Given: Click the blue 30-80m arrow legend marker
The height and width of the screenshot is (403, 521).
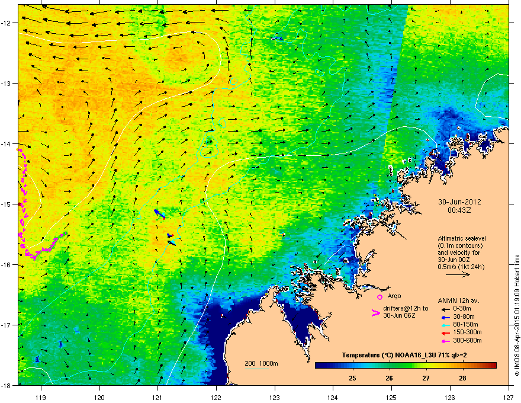Looking at the screenshot, I should 446,317.
